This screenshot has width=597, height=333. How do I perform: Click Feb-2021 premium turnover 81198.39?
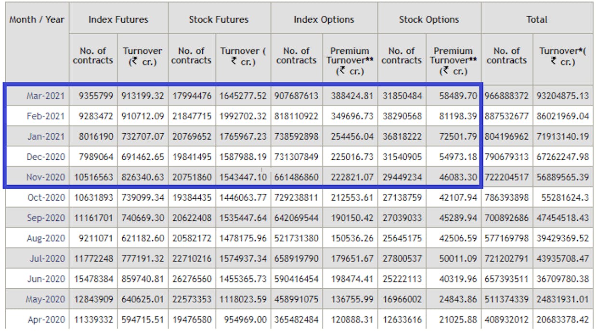[458, 116]
